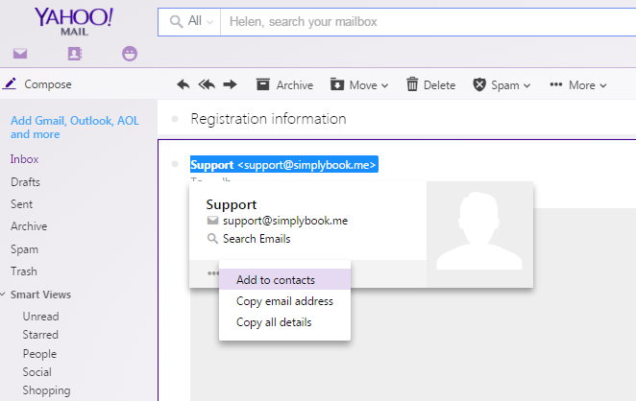Click the Add Gmail, Outlook, AOL link
The width and height of the screenshot is (636, 401).
pos(75,128)
